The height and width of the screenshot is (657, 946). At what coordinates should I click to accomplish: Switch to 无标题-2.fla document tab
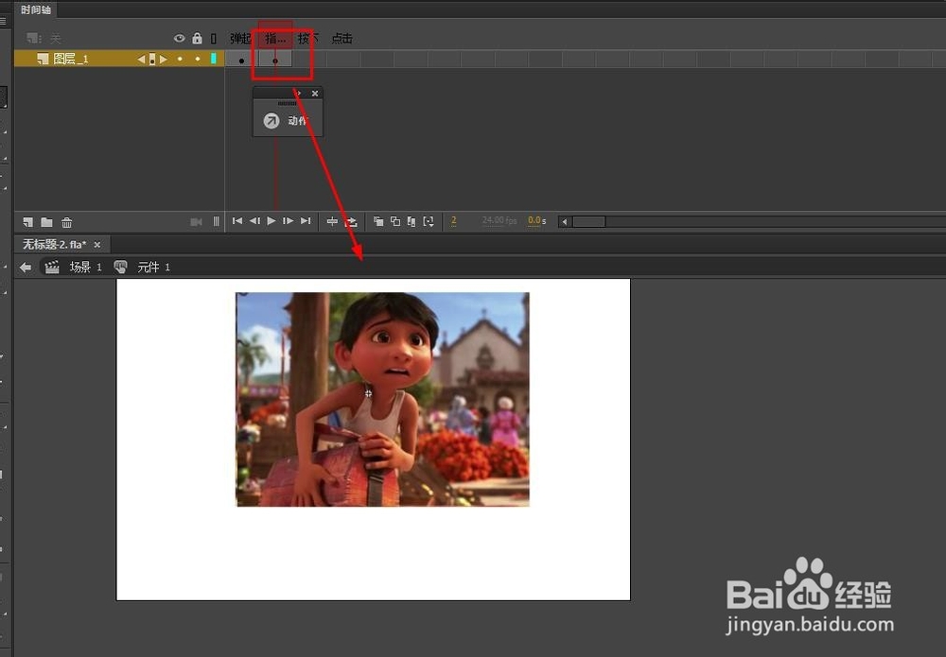54,244
